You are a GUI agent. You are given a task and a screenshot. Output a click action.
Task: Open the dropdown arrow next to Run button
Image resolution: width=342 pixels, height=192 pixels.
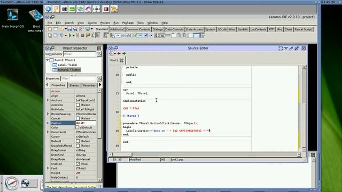74,36
